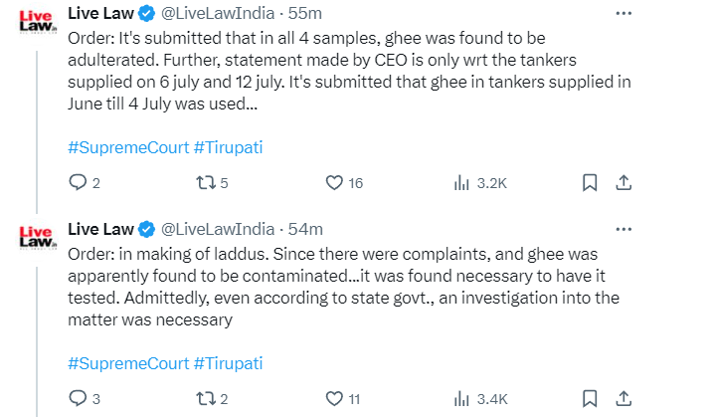View analytics for the 3.2K views tweet
This screenshot has height=420, width=713.
461,183
